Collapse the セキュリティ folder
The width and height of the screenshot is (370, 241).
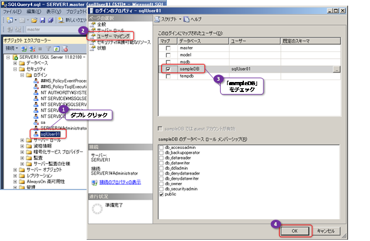click(x=15, y=69)
